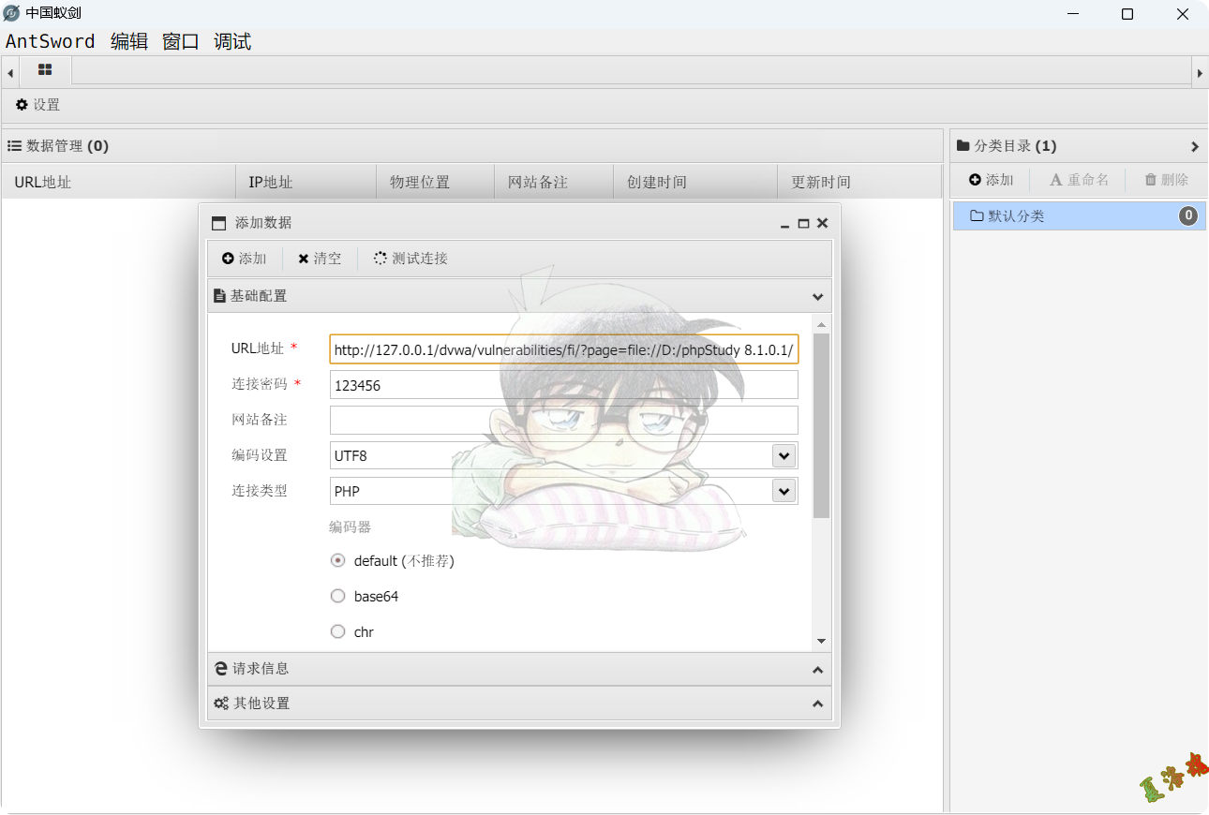Click the URL地址 input field

pos(564,349)
